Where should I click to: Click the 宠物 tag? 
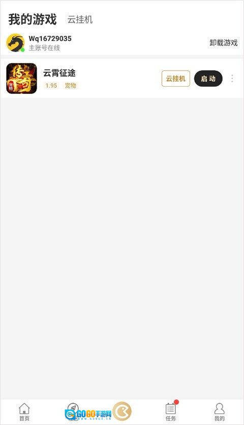tap(70, 86)
